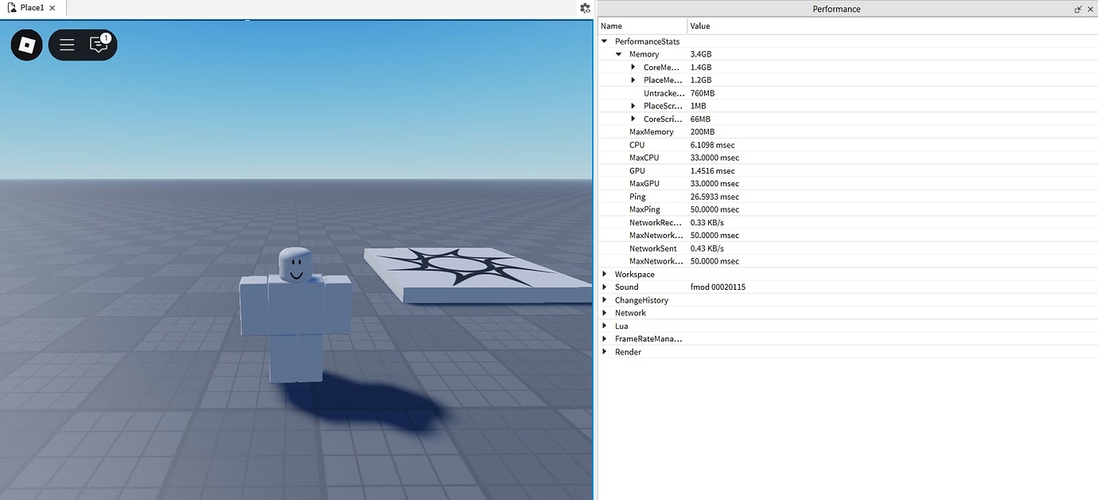Screen dimensions: 1098x500
Task: Expand the PlaceMemory entry
Action: pos(633,80)
